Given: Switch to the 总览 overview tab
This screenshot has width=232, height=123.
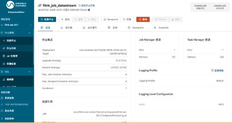Looking at the screenshot, I should [46, 28].
